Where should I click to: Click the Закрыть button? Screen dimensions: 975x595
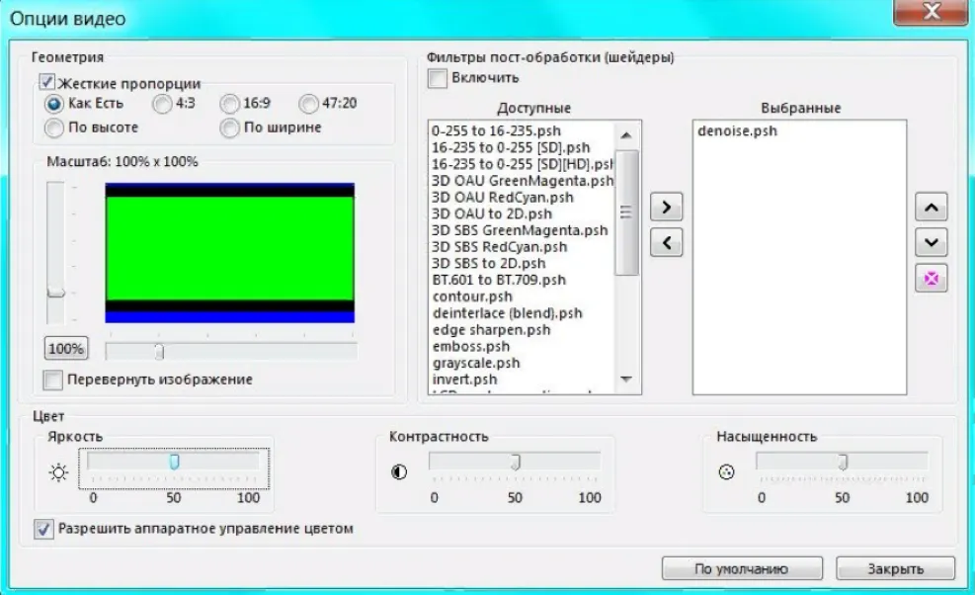(x=895, y=569)
